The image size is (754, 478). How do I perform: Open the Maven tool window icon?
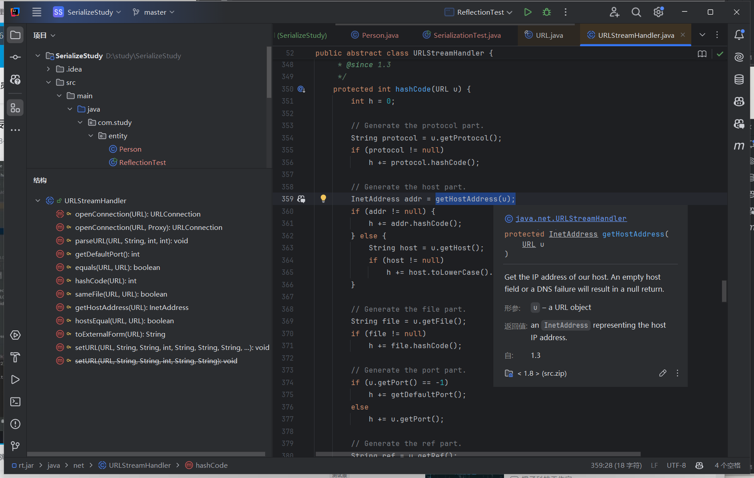click(739, 146)
